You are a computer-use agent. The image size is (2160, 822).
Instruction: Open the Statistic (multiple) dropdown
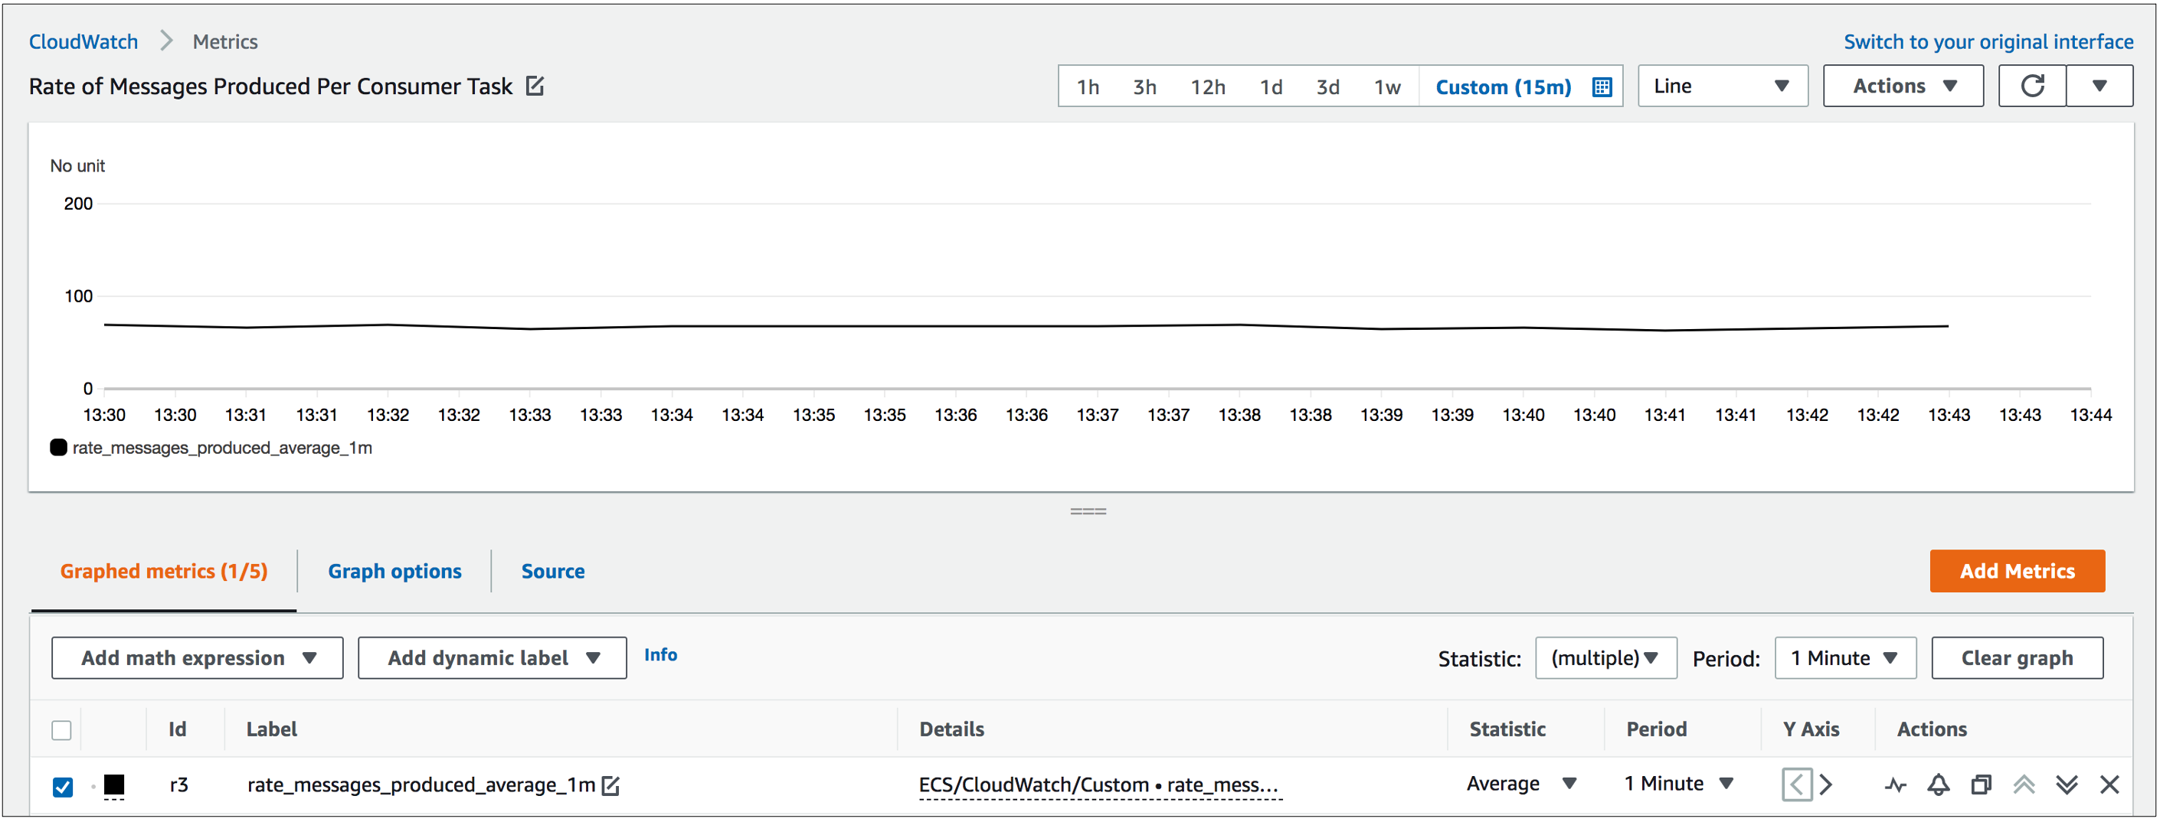pos(1605,657)
